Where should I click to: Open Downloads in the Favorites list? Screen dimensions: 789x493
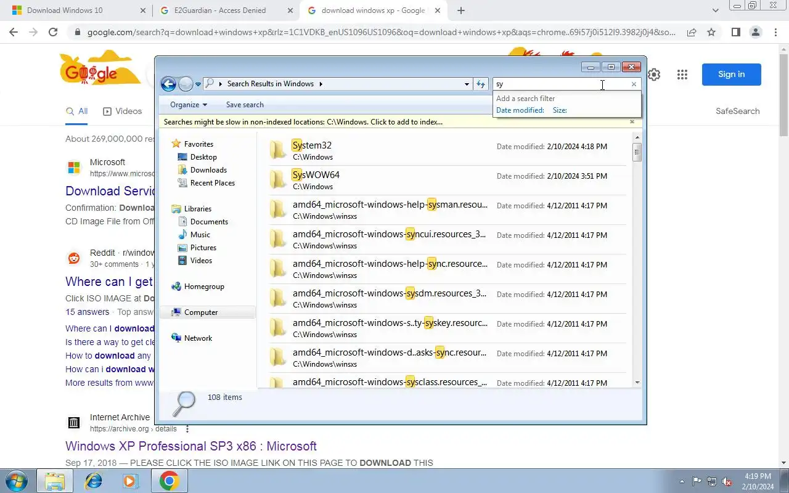[208, 169]
